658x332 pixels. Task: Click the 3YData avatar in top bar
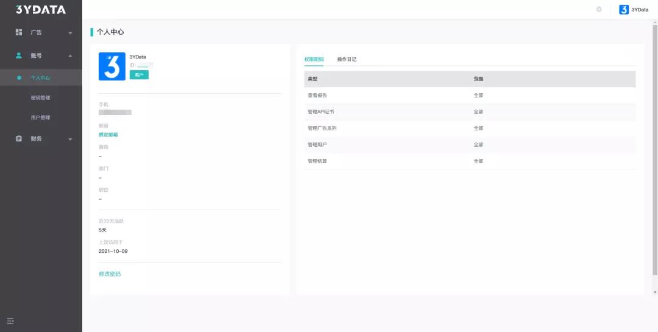tap(624, 10)
